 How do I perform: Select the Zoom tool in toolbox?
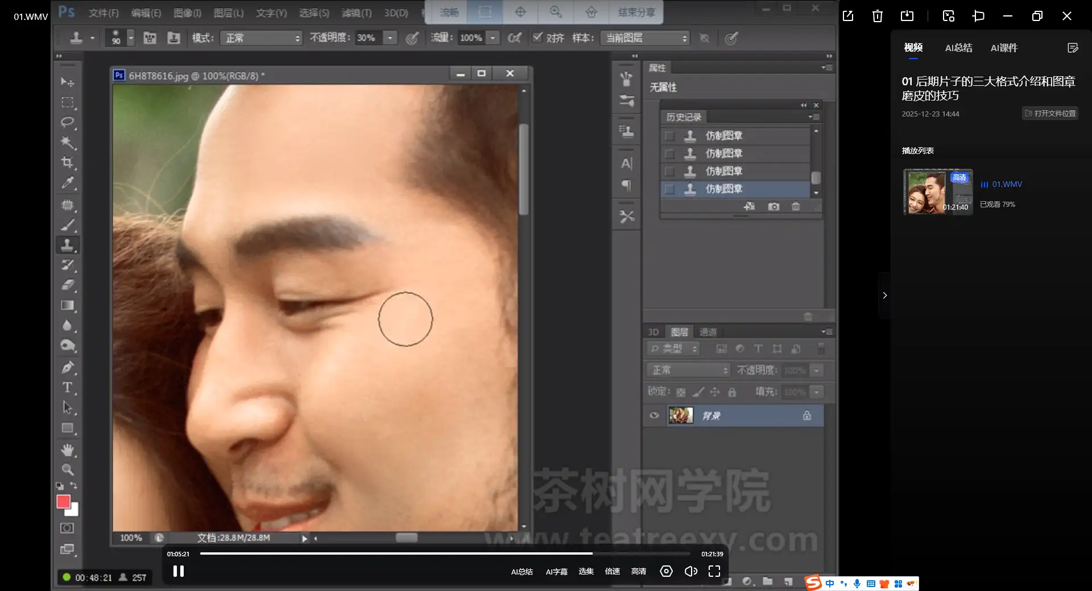tap(67, 470)
